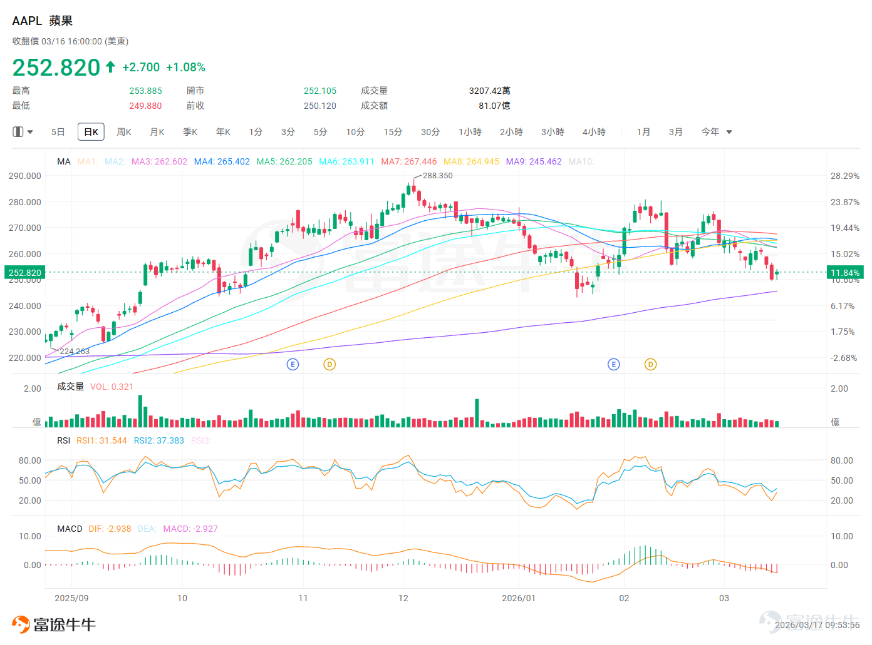Image resolution: width=872 pixels, height=645 pixels.
Task: Choose the 1分 interval
Action: click(256, 132)
